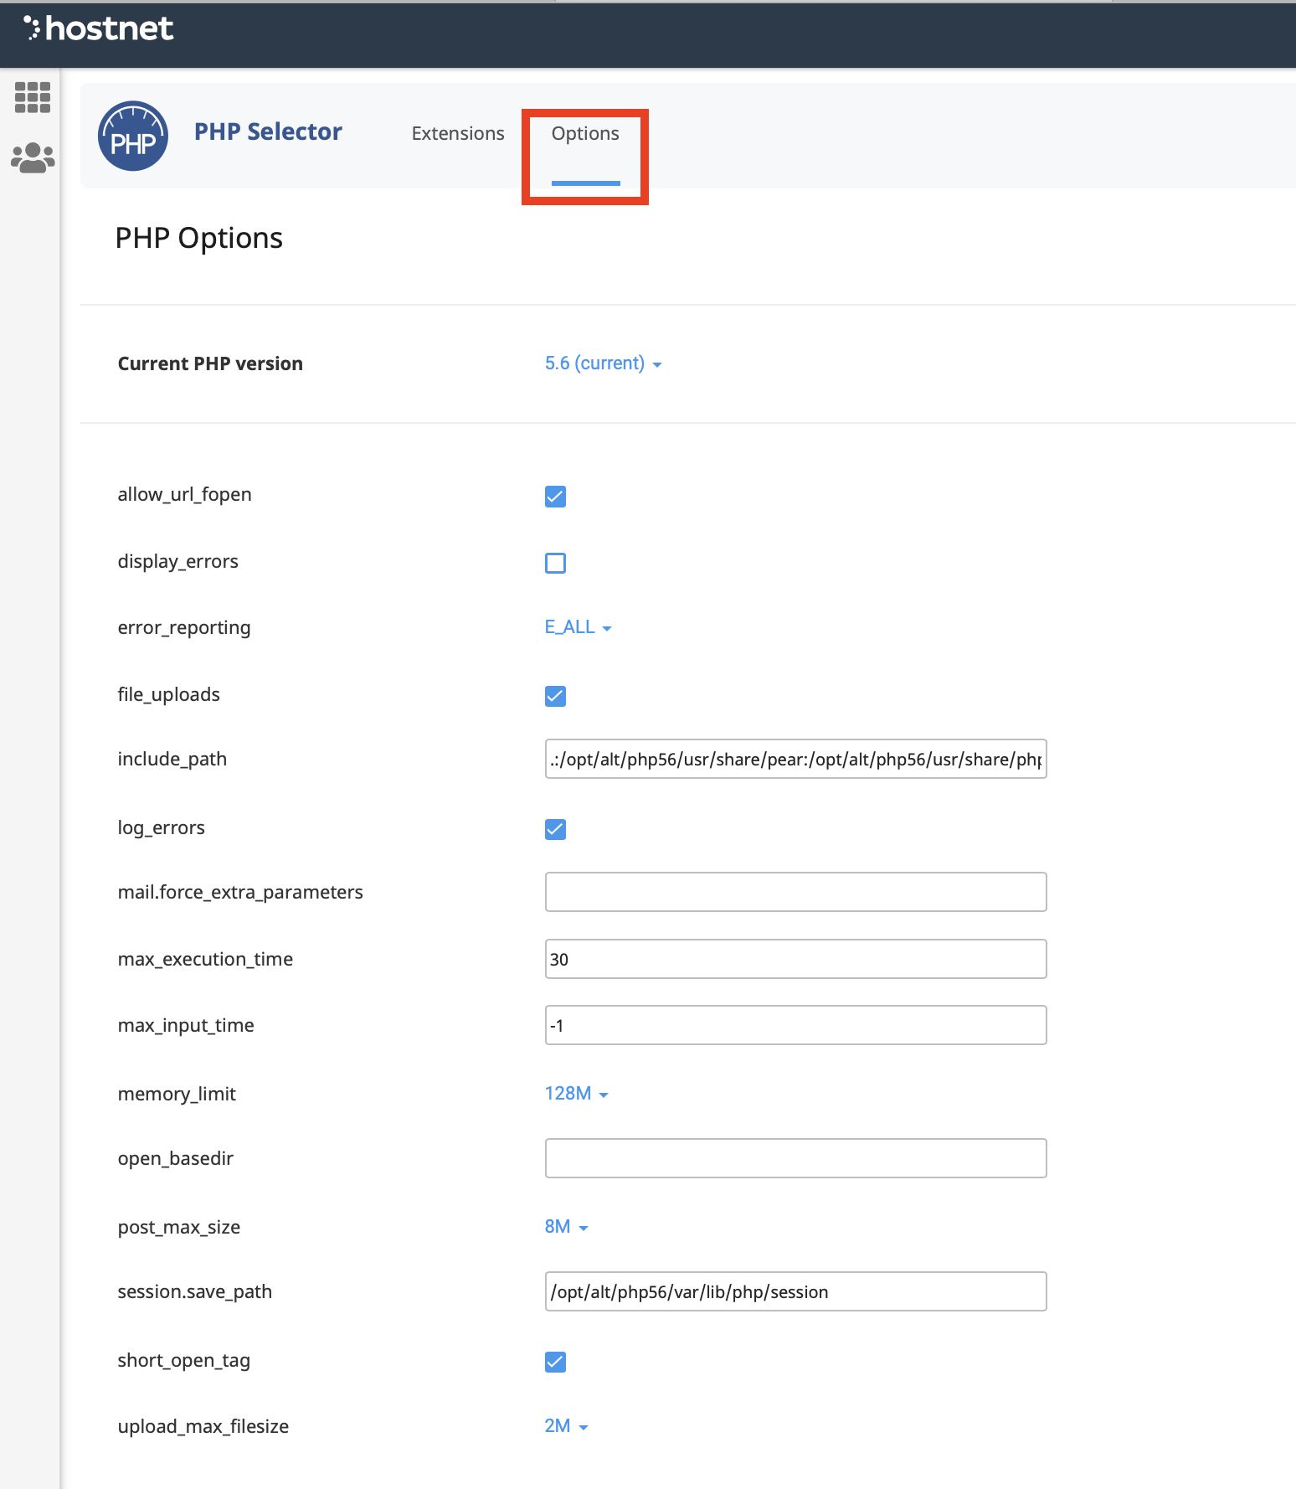1296x1489 pixels.
Task: Click the Current PHP version label
Action: pos(210,363)
